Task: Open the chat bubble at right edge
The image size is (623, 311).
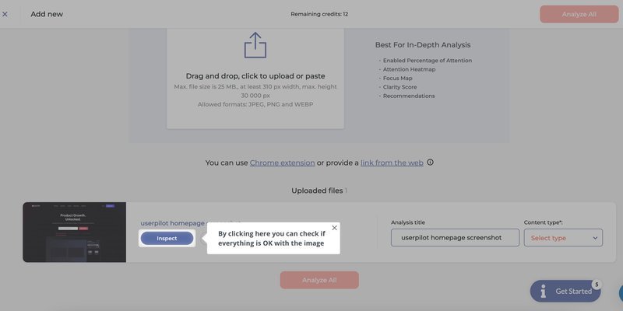Action: 620,293
